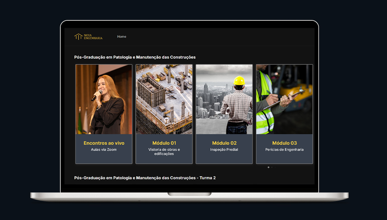Click Vistoria de obras e edificações text

[x=164, y=152]
